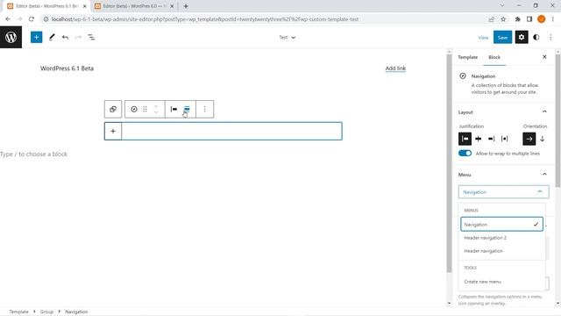This screenshot has width=561, height=316.
Task: Click the Add link navigation item
Action: [395, 68]
